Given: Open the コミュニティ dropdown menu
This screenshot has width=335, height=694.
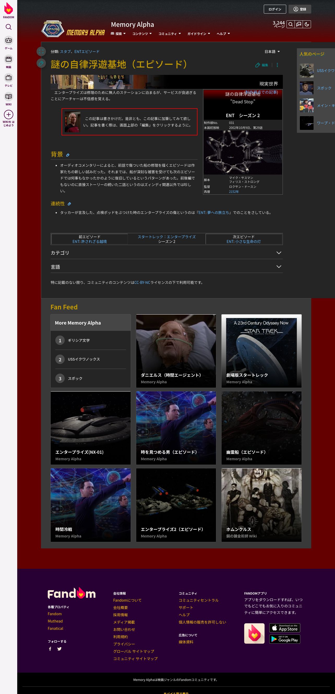Looking at the screenshot, I should point(170,34).
